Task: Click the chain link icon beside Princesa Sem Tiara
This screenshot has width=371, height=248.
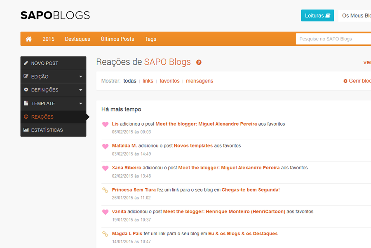Action: tap(105, 190)
